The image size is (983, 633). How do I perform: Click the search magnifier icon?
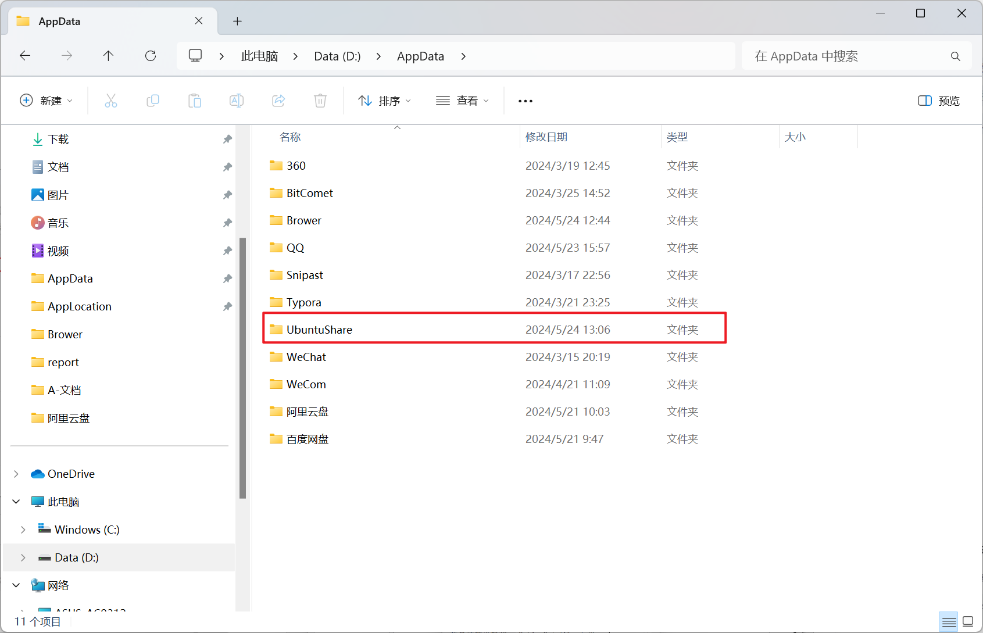[x=955, y=56]
